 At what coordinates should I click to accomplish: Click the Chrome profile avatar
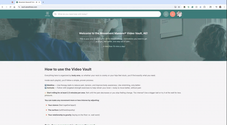(x=220, y=7)
